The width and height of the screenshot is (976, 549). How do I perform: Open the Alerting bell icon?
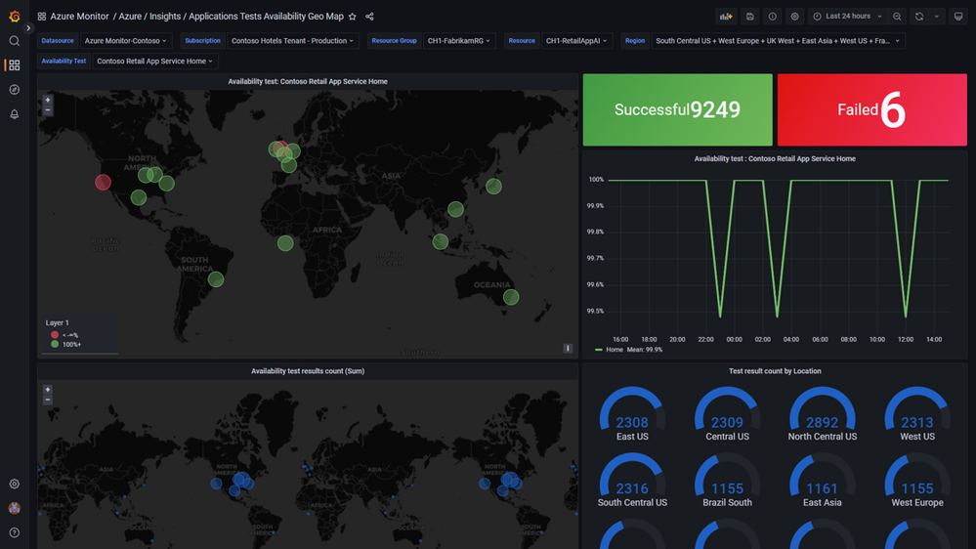coord(15,114)
